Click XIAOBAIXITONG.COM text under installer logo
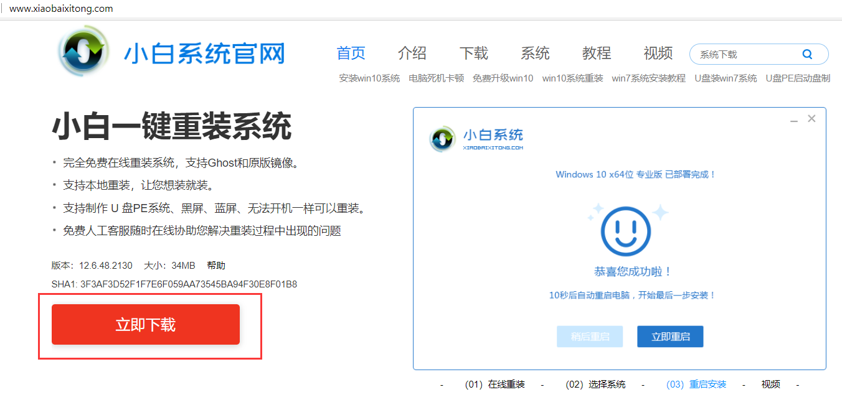Viewport: 842px width, 405px height. (493, 148)
